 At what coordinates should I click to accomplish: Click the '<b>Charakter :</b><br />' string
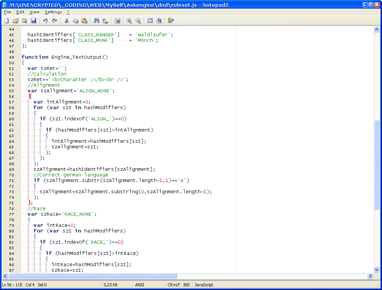pyautogui.click(x=88, y=80)
